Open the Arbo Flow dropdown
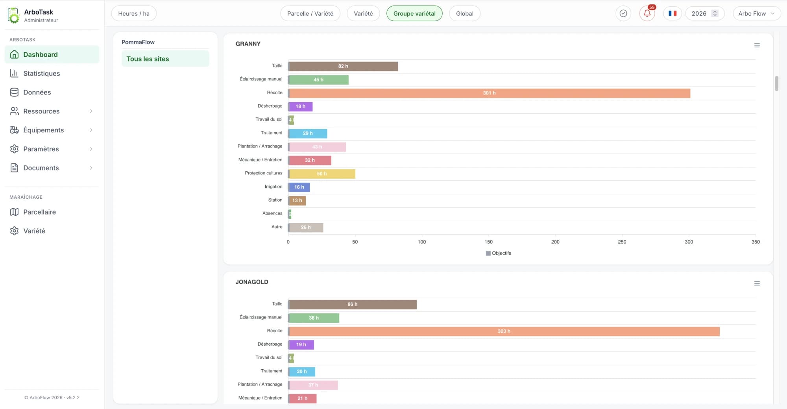The width and height of the screenshot is (787, 409). (756, 13)
